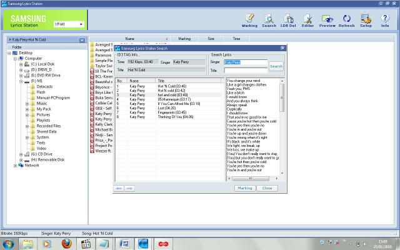
Task: Go to next results page arrow
Action: (129, 189)
